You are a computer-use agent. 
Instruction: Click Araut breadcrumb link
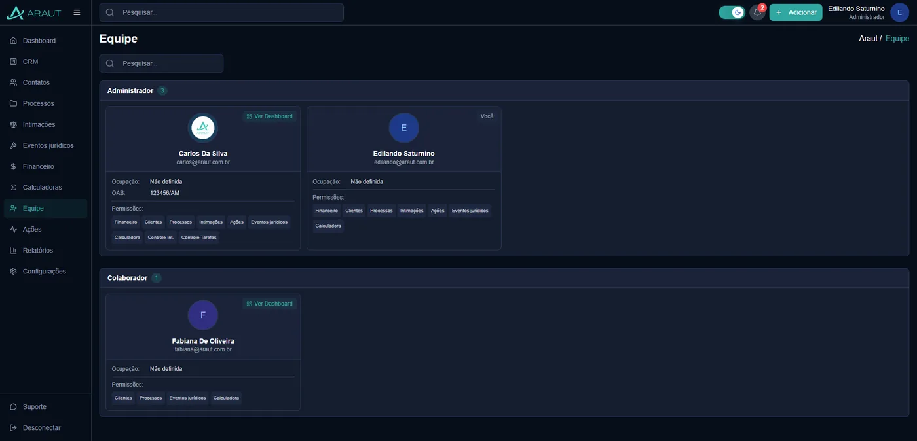coord(868,39)
